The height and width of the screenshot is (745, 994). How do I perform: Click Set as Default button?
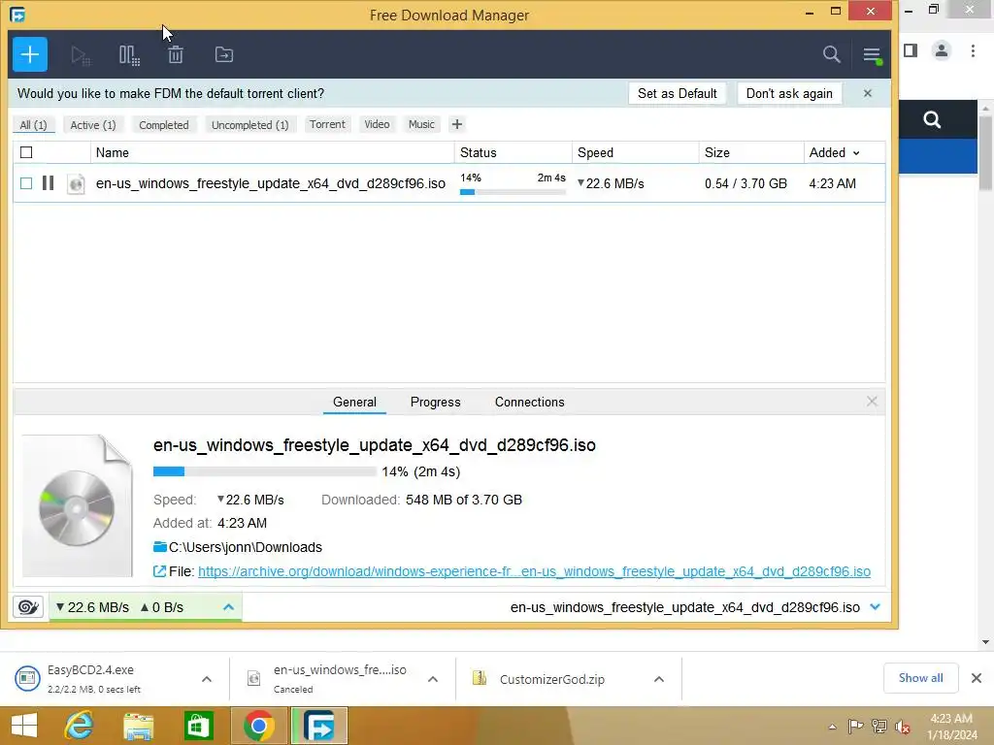tap(677, 93)
